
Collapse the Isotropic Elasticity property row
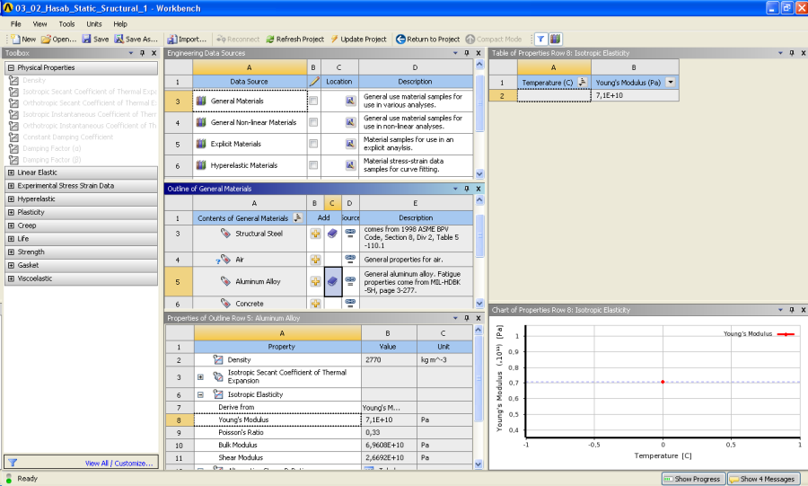pos(200,394)
